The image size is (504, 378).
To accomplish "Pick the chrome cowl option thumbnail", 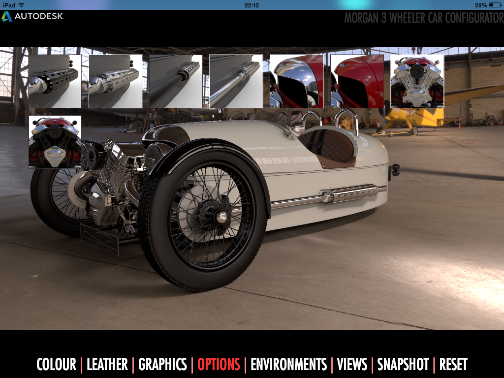I will (x=296, y=81).
